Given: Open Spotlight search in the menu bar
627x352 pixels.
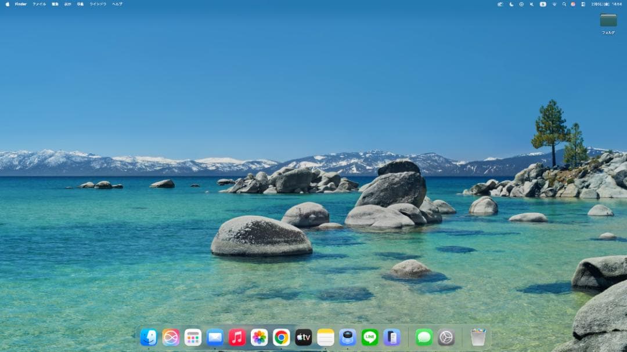Looking at the screenshot, I should (x=564, y=4).
